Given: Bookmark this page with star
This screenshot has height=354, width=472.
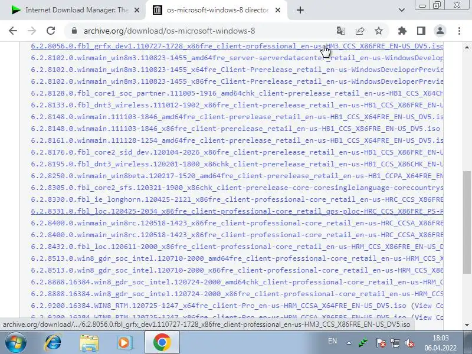Looking at the screenshot, I should 379,31.
